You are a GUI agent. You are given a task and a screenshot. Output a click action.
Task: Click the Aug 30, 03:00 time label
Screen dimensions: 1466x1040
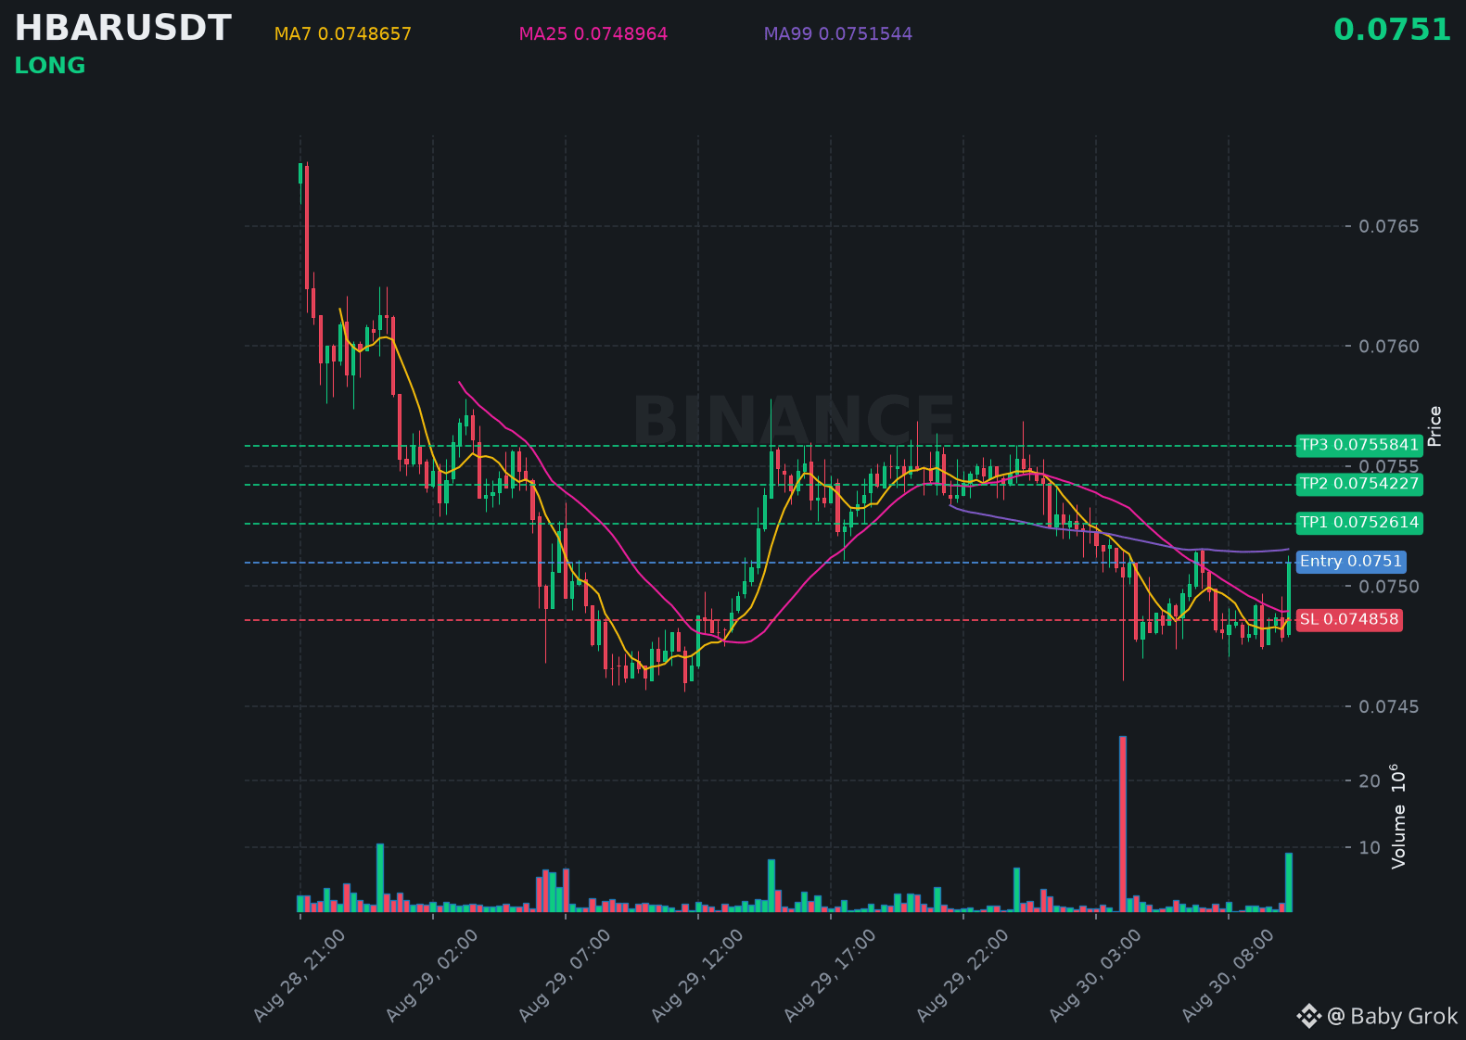[1095, 975]
